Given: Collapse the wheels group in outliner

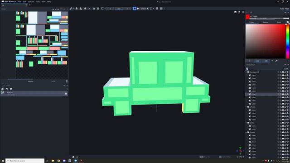Looking at the screenshot, I should pyautogui.click(x=246, y=107).
